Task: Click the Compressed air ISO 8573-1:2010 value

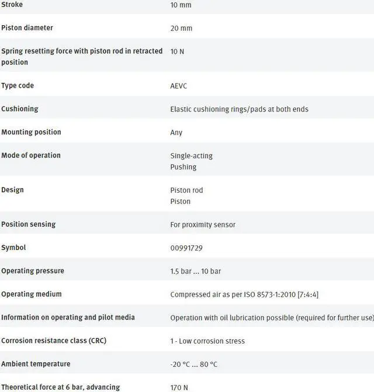Action: [x=244, y=294]
